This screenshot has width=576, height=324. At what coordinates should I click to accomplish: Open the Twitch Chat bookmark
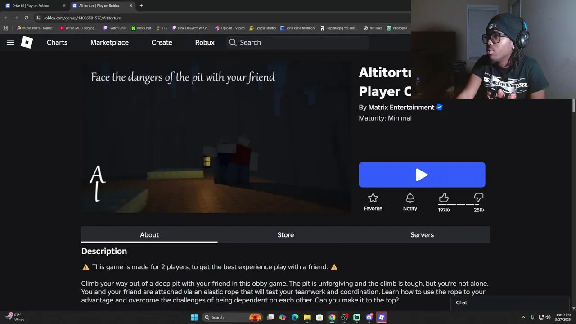(x=115, y=28)
